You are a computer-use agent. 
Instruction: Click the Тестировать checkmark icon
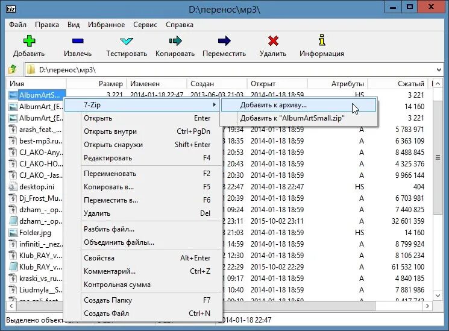pyautogui.click(x=127, y=41)
